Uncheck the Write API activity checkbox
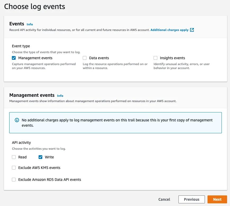Image resolution: width=230 pixels, height=206 pixels. pyautogui.click(x=40, y=157)
